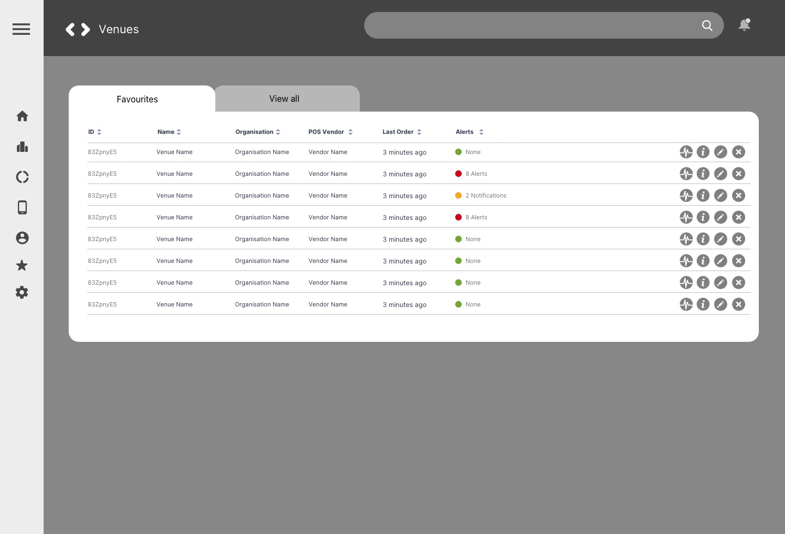Viewport: 785px width, 534px height.
Task: Open info for 2 Notifications row
Action: (x=703, y=195)
